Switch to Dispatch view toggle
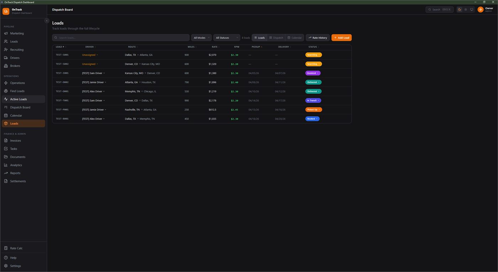This screenshot has height=272, width=498. point(276,38)
